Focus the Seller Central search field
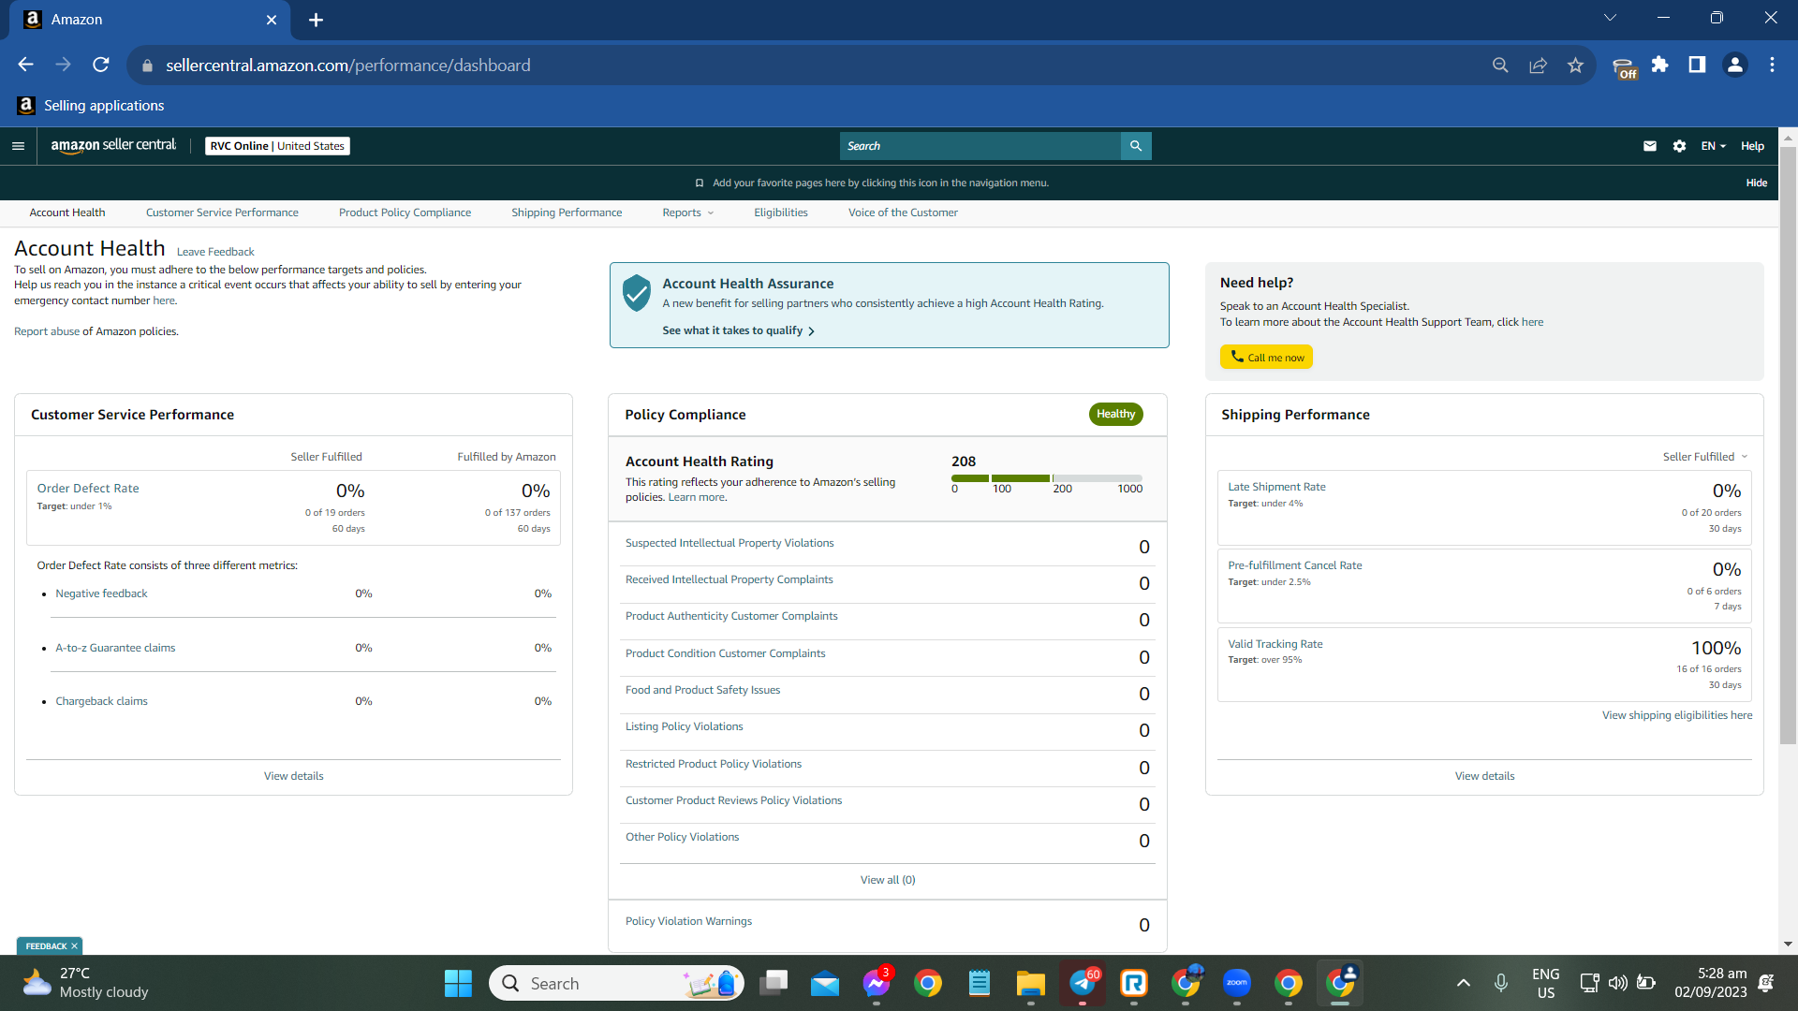The image size is (1798, 1011). [980, 146]
